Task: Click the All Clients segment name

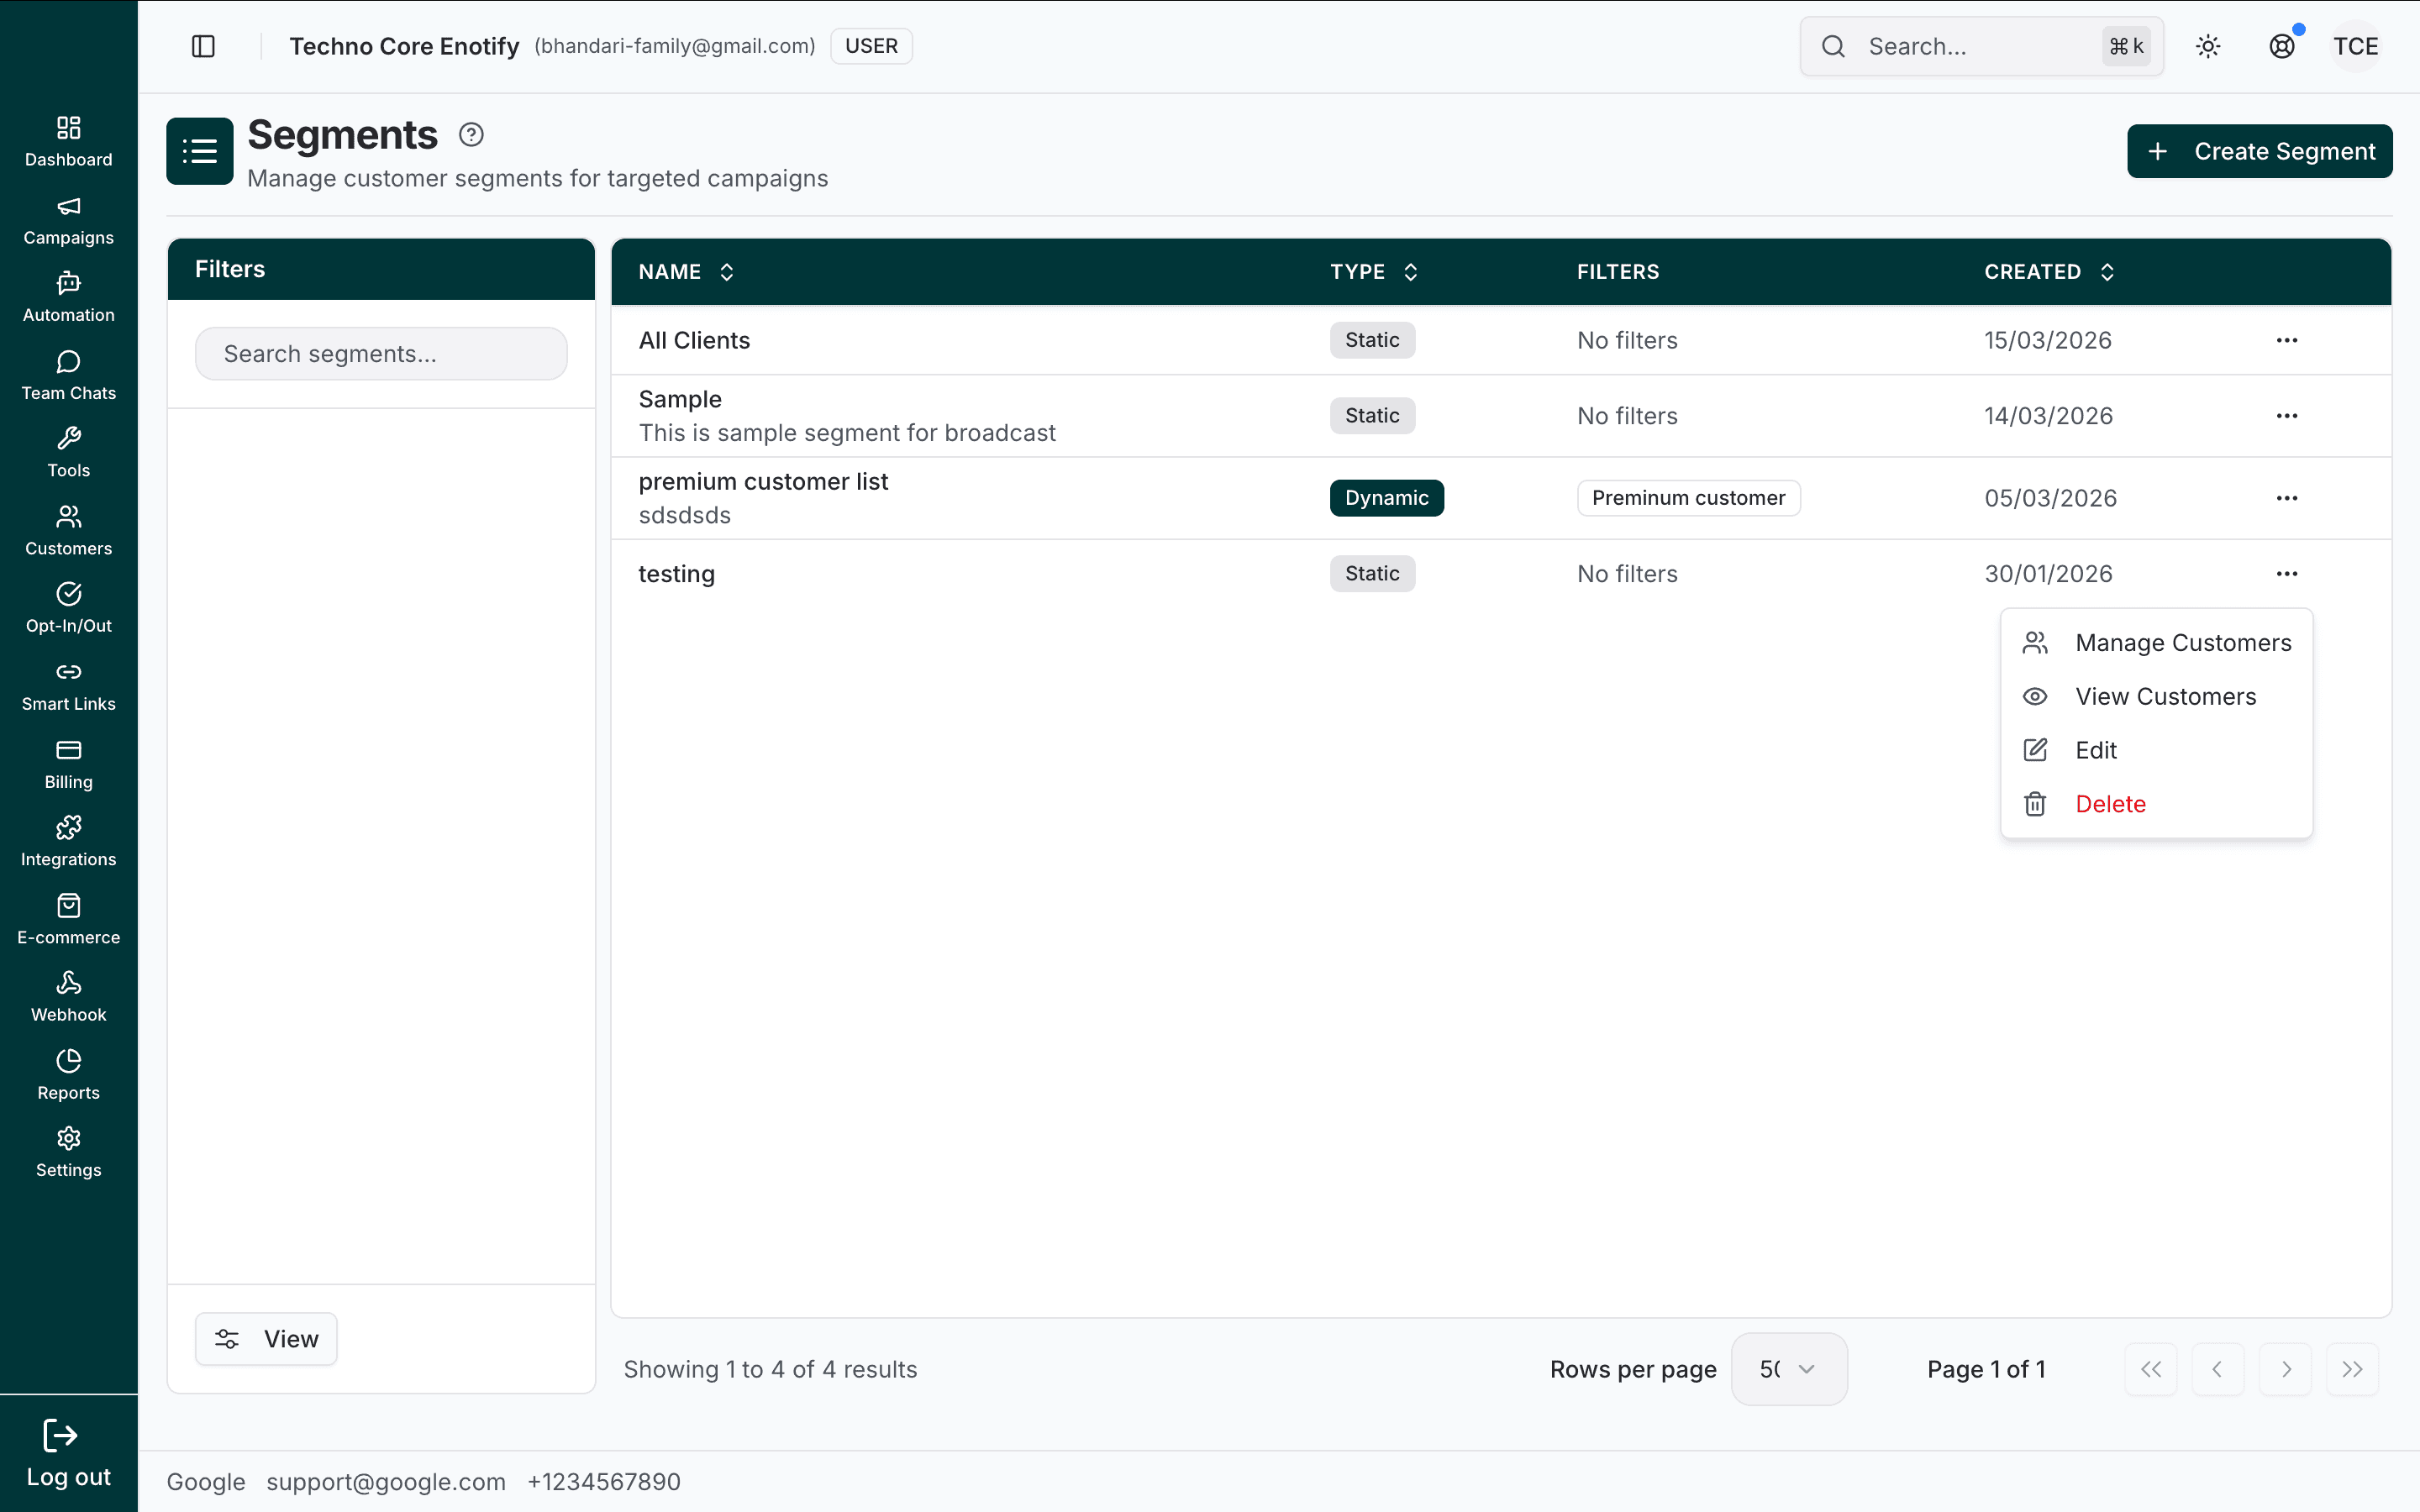Action: [x=694, y=340]
